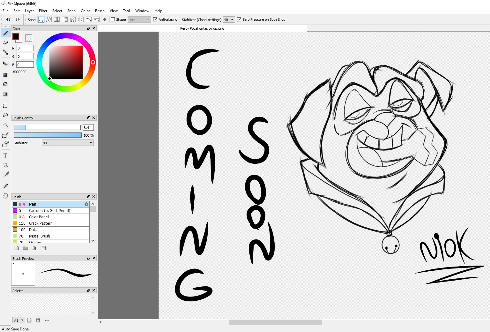Select the Select Eraser tool
The image size is (490, 332).
coord(5,145)
